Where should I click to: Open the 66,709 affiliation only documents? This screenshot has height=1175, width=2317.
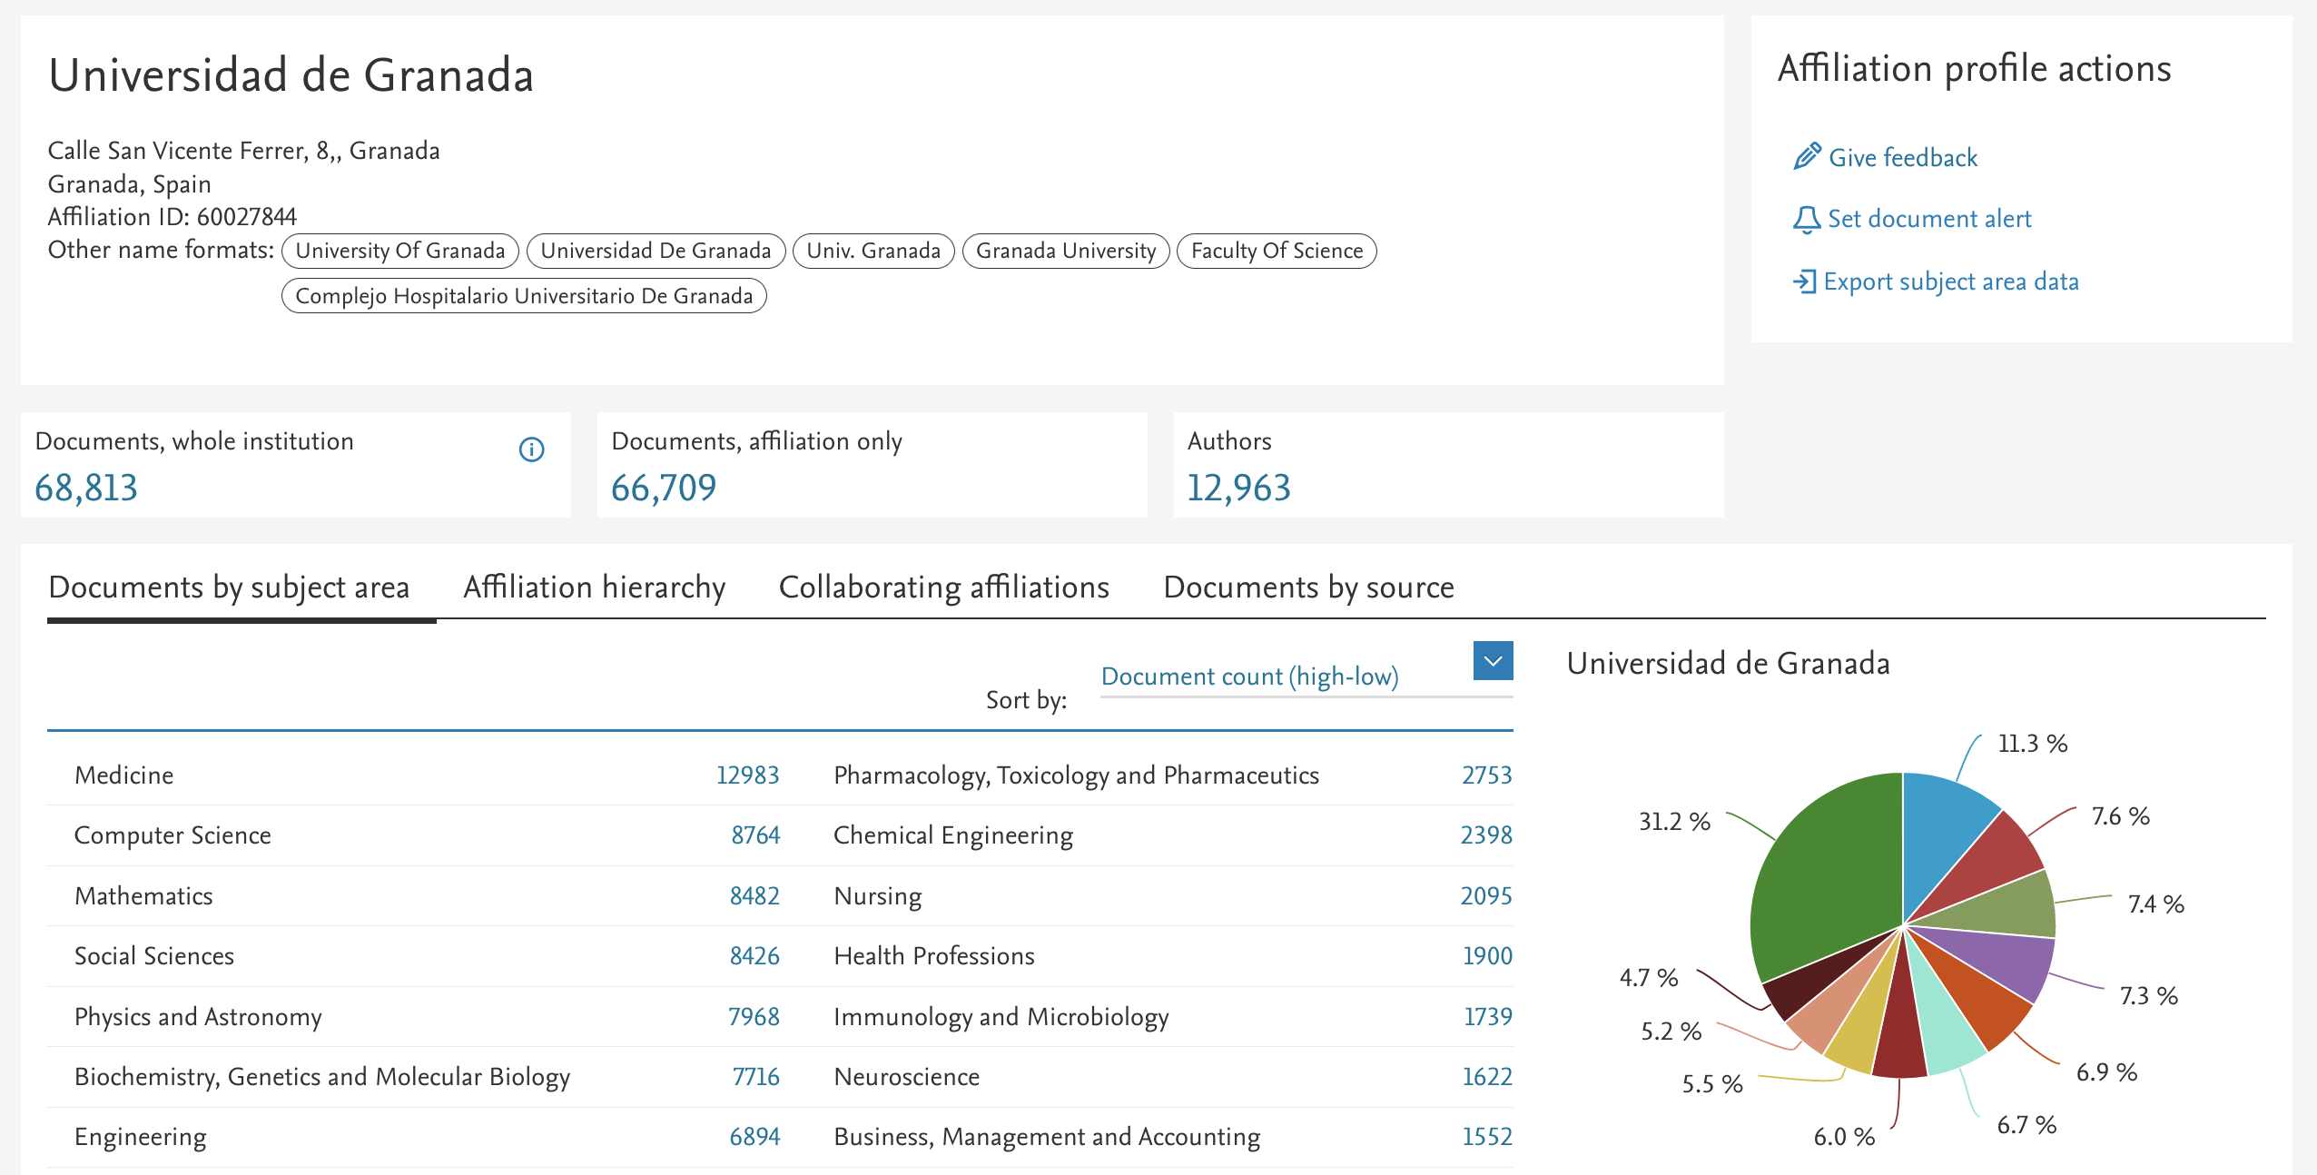point(664,489)
